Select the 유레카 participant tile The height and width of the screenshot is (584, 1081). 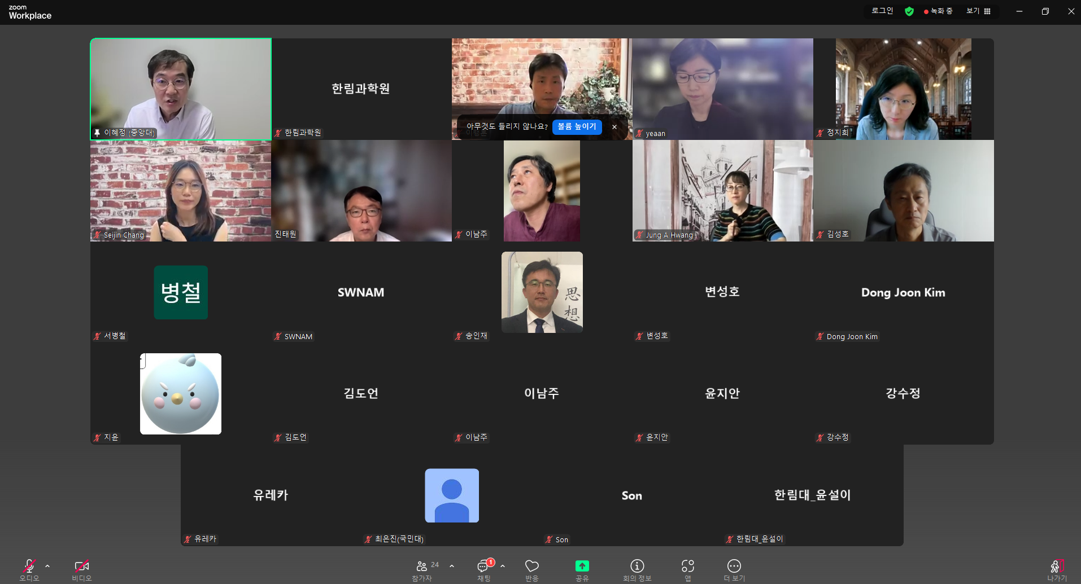pos(271,495)
